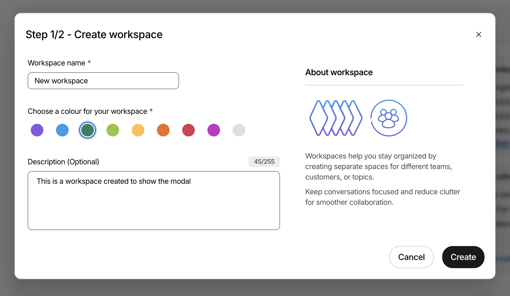The height and width of the screenshot is (296, 510).
Task: Click the Workspace name input field
Action: pyautogui.click(x=103, y=81)
